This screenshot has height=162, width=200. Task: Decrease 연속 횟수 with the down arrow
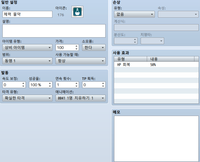(x=76, y=86)
